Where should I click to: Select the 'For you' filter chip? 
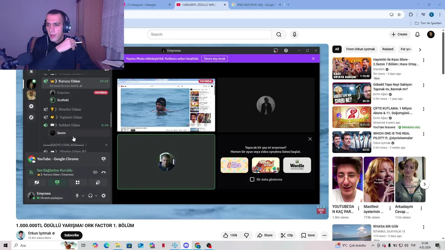(406, 49)
